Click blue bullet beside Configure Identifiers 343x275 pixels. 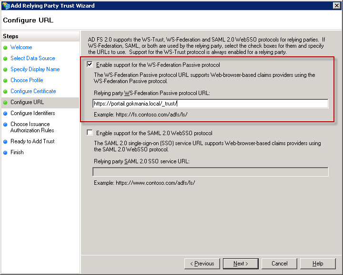pos(5,113)
